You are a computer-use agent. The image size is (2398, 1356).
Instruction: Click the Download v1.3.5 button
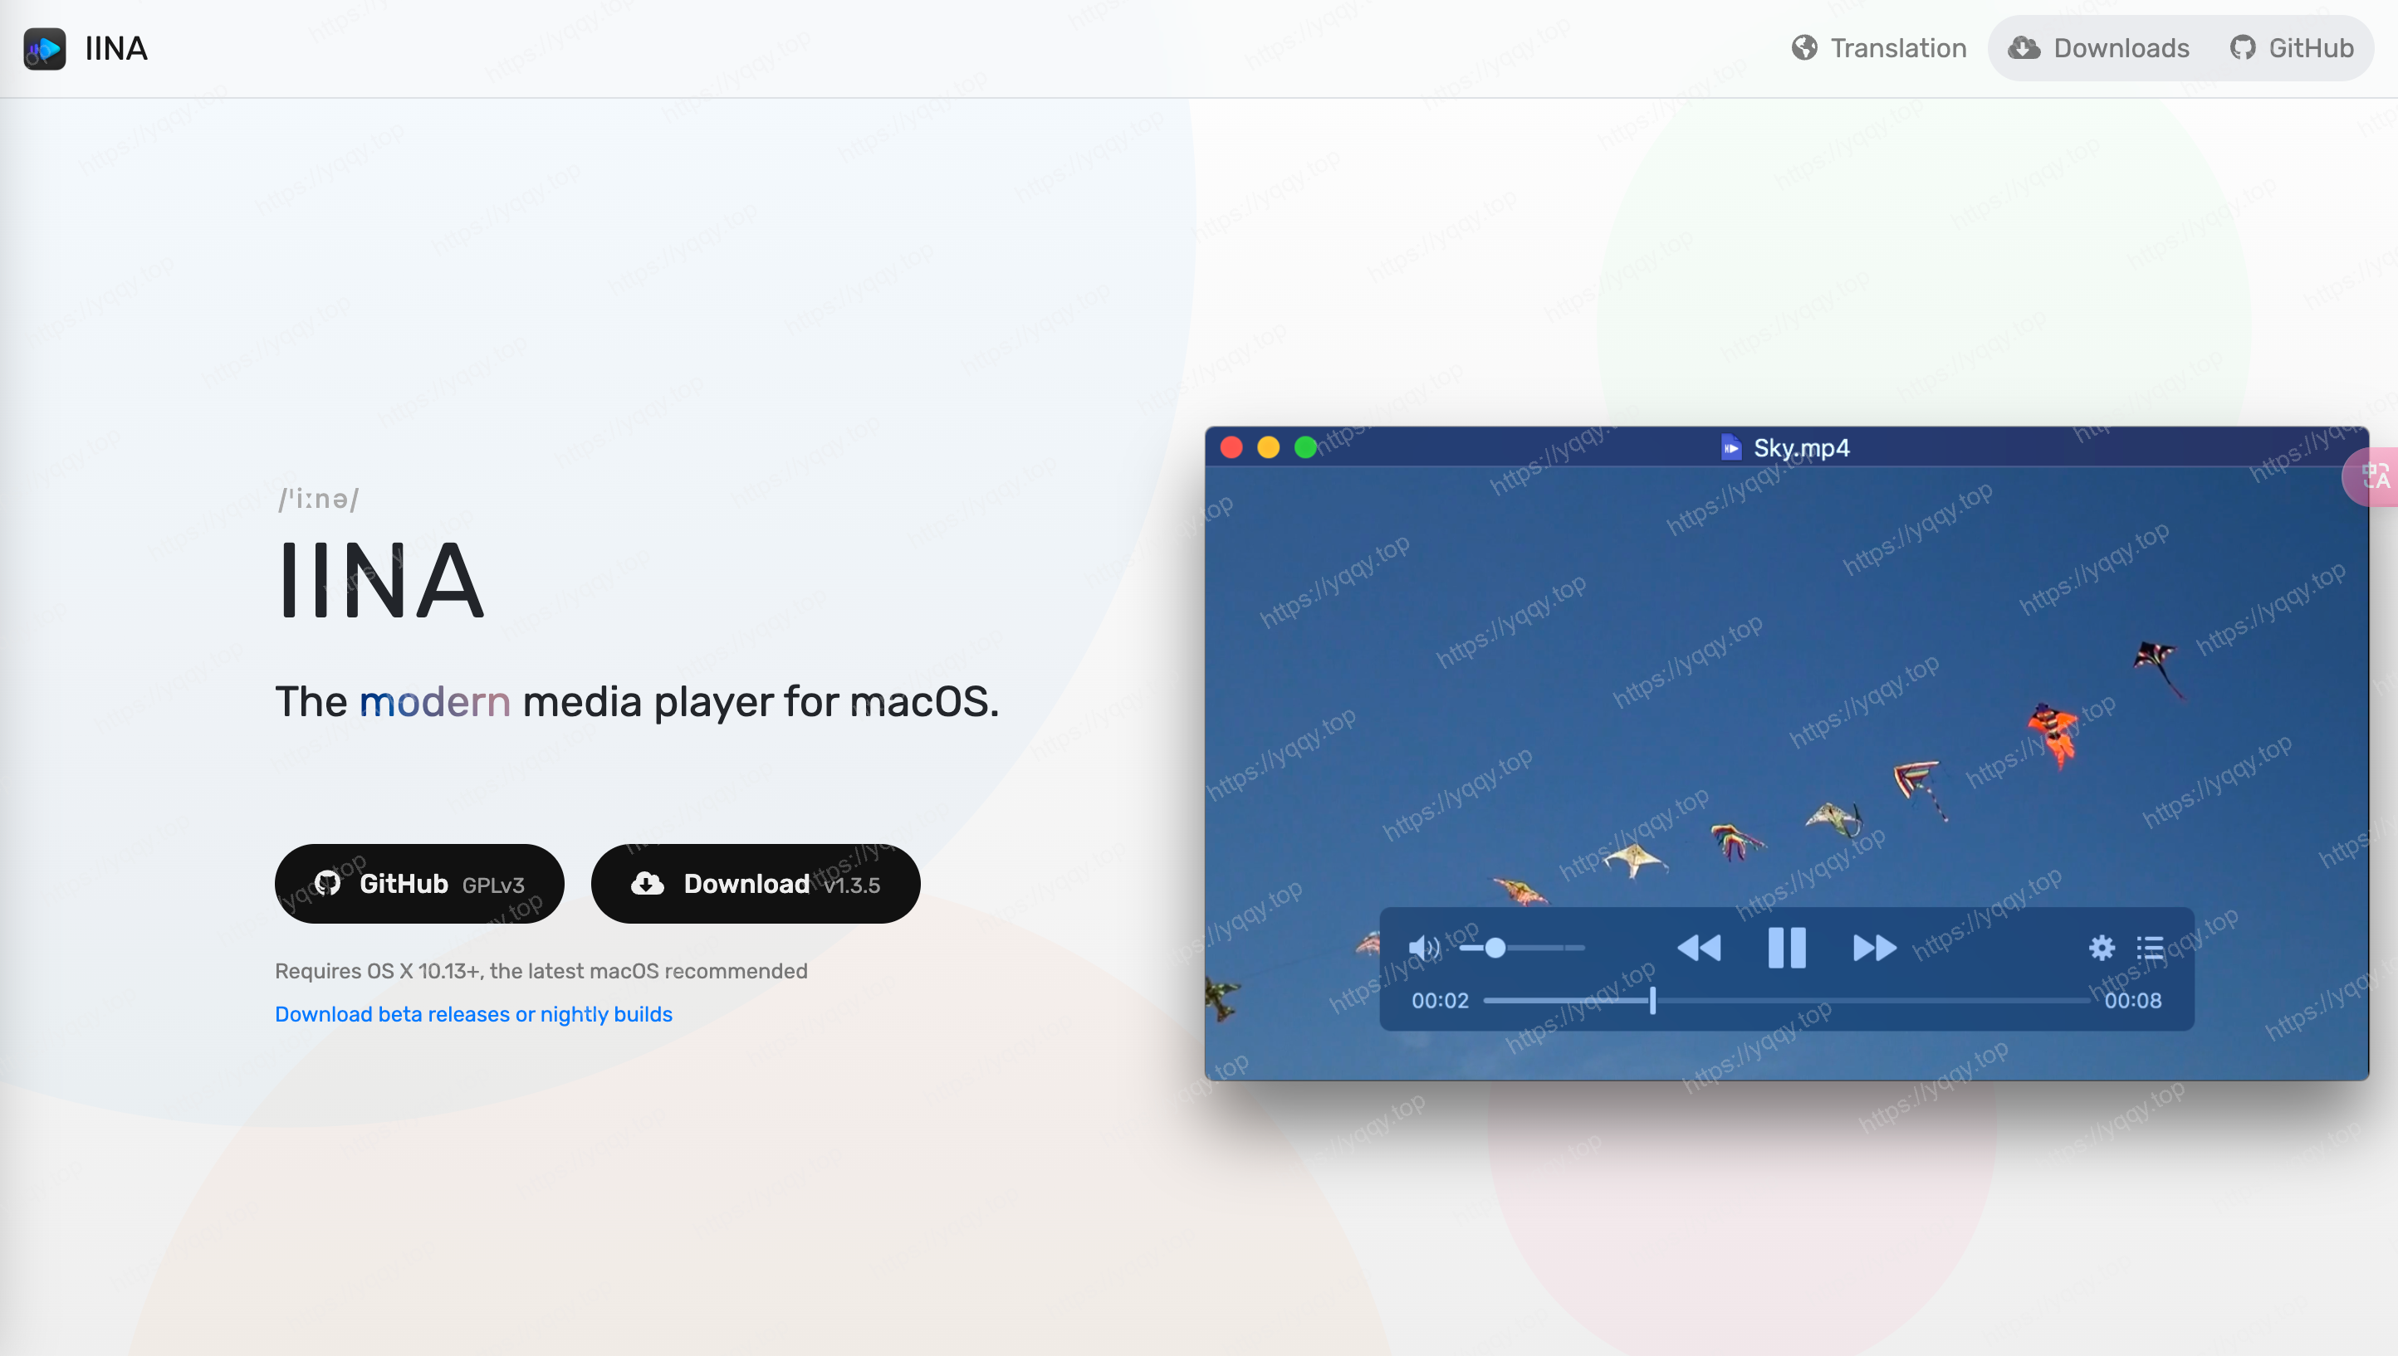[756, 884]
